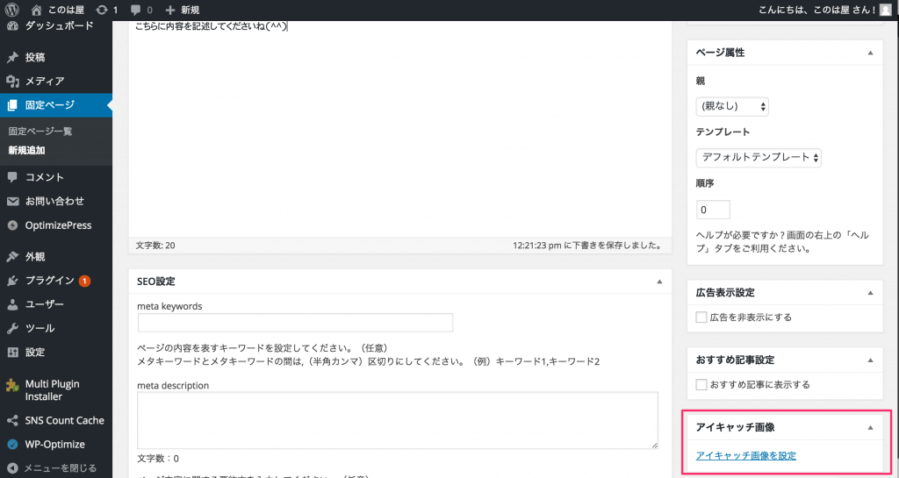The width and height of the screenshot is (899, 478).
Task: Click in the page content editor area
Action: pyautogui.click(x=399, y=132)
